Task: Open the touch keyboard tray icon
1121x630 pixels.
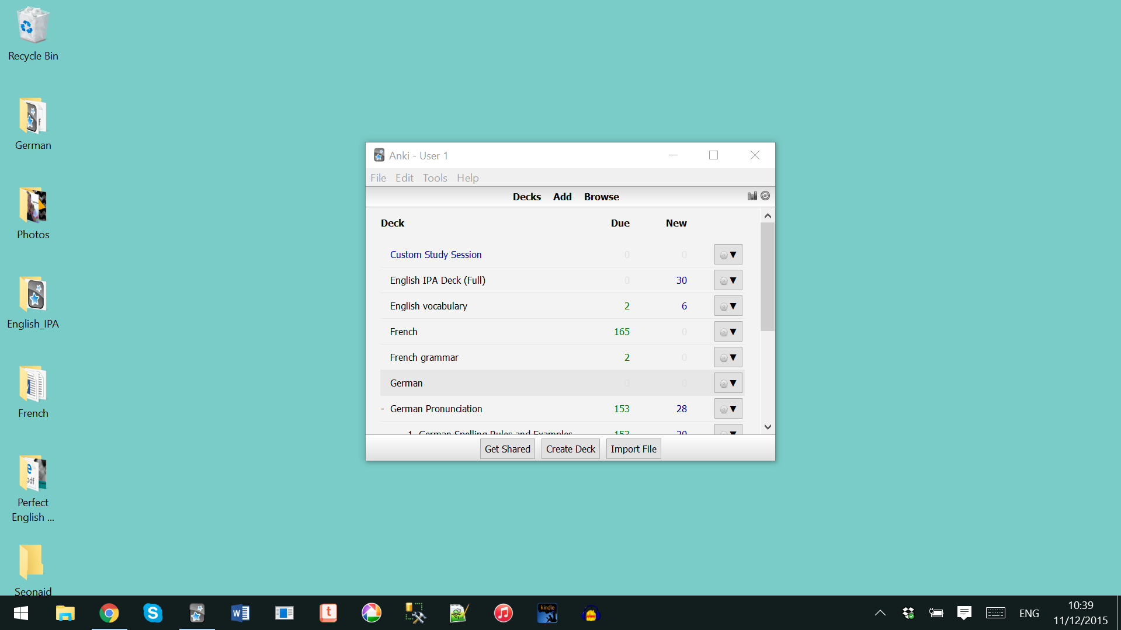Action: click(995, 613)
